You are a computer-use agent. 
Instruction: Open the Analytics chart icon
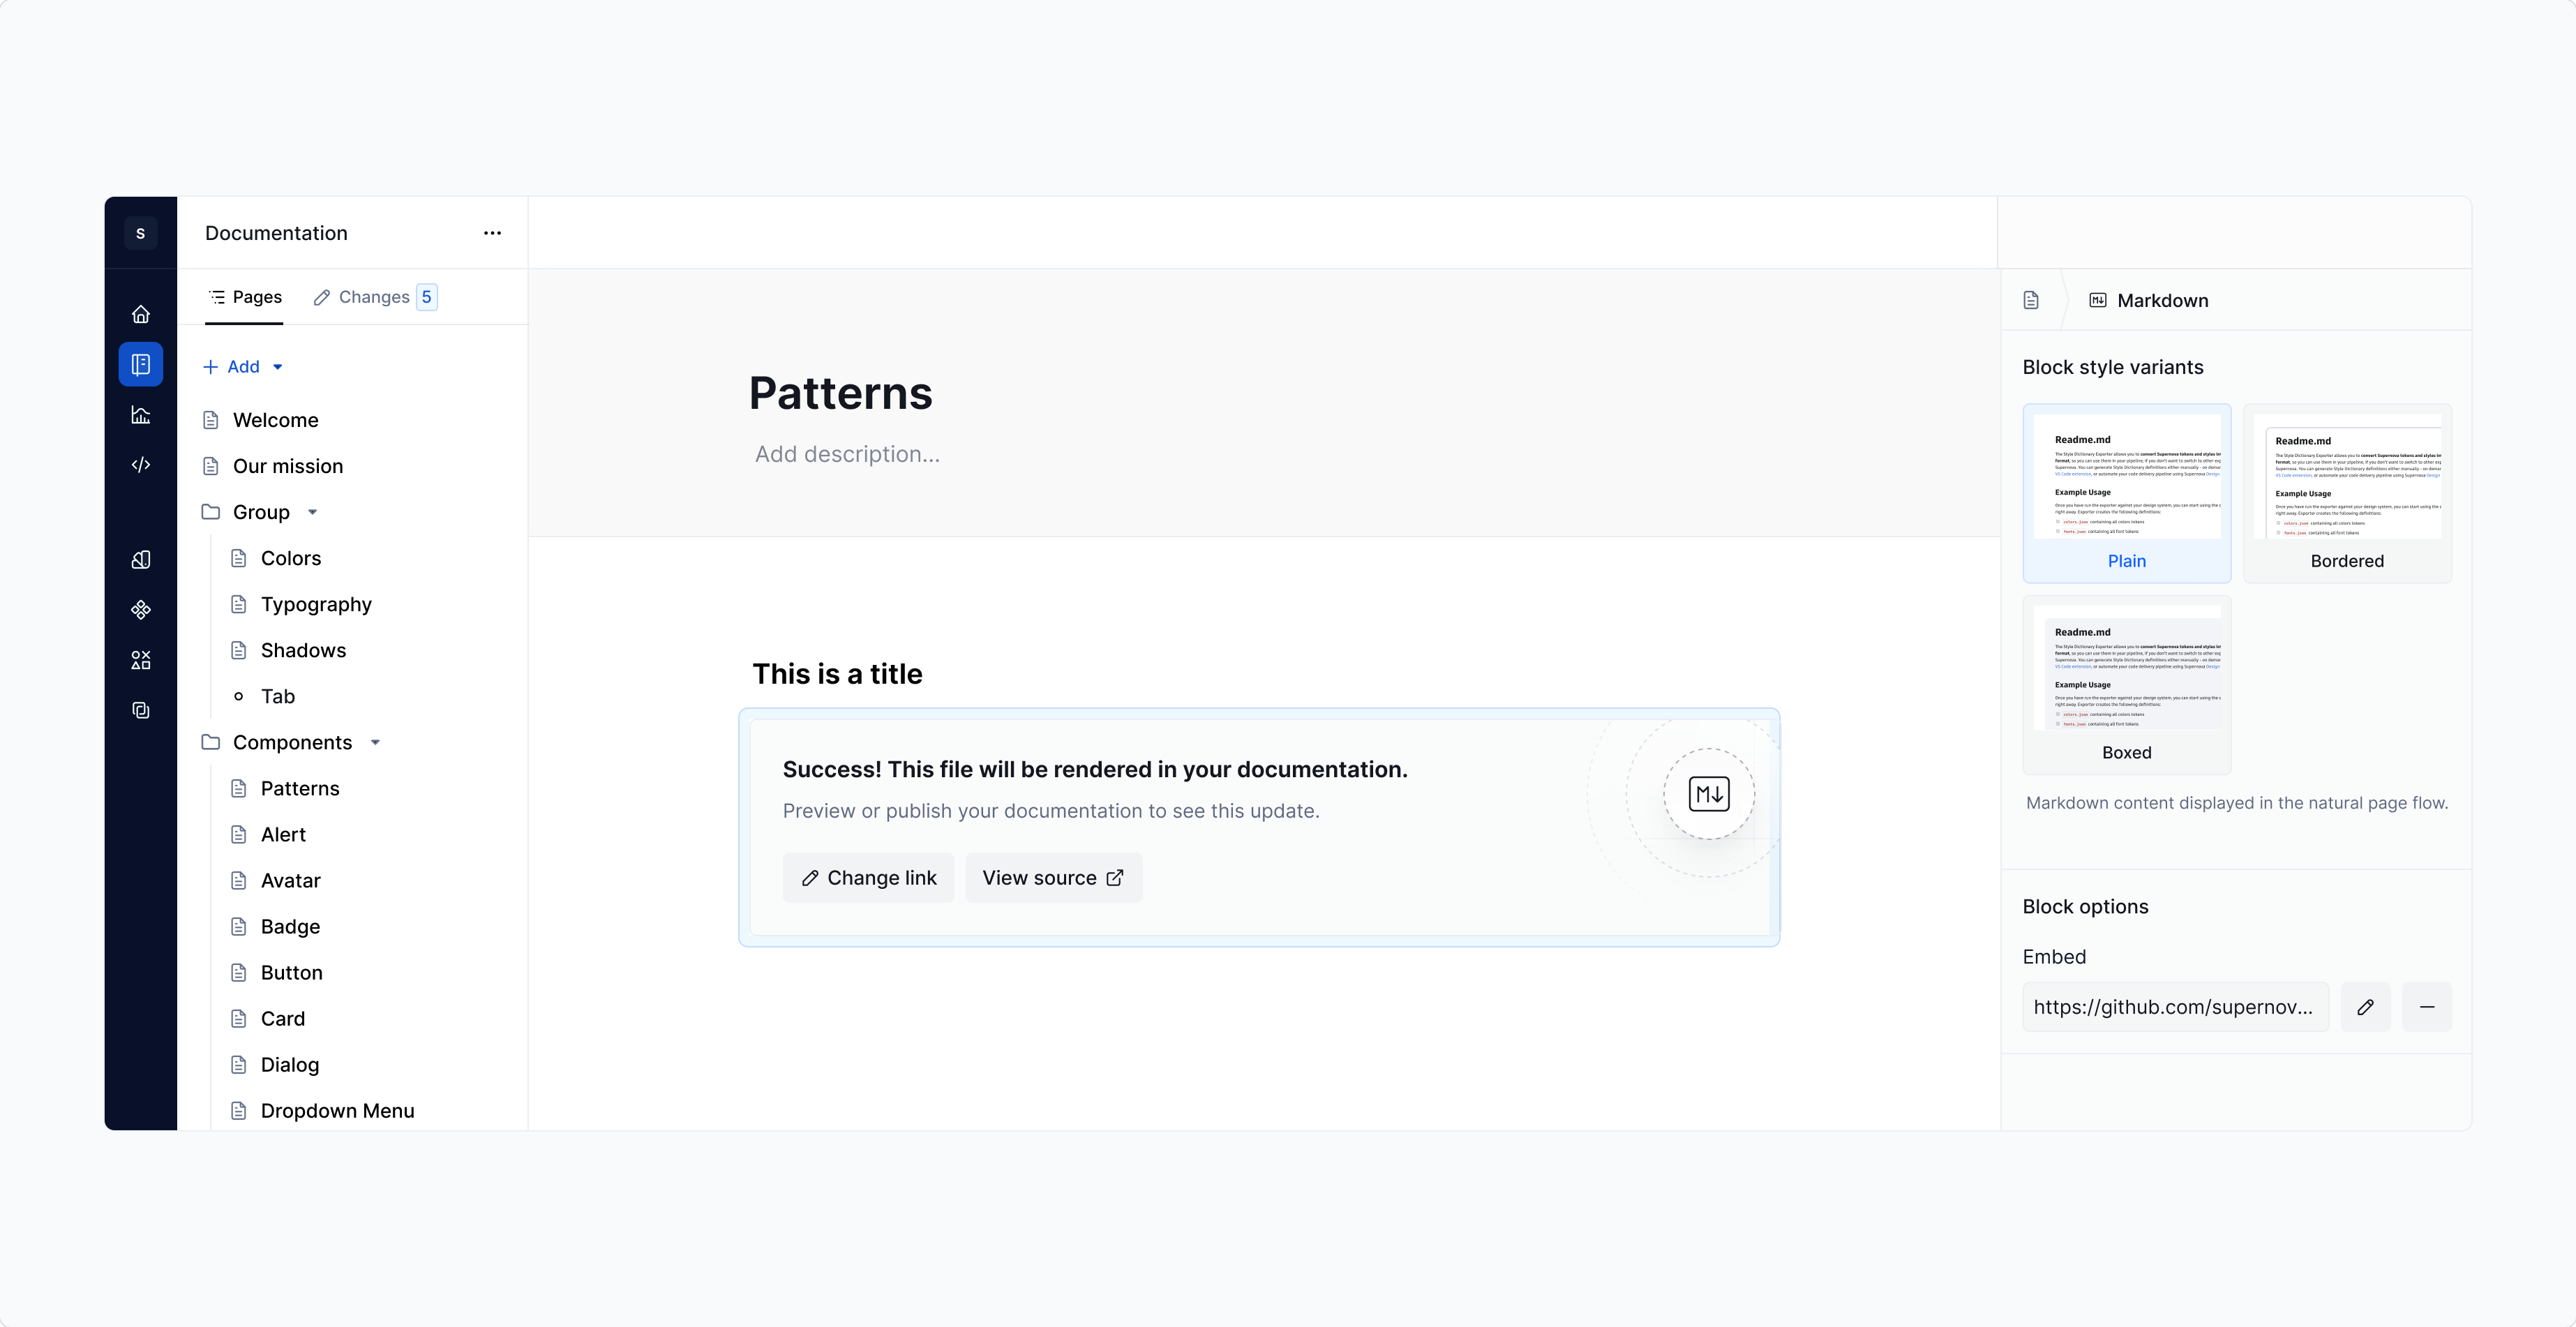point(140,415)
